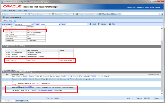Select the TOTAL_COLL_PREMIUM row ID

click(x=14, y=52)
